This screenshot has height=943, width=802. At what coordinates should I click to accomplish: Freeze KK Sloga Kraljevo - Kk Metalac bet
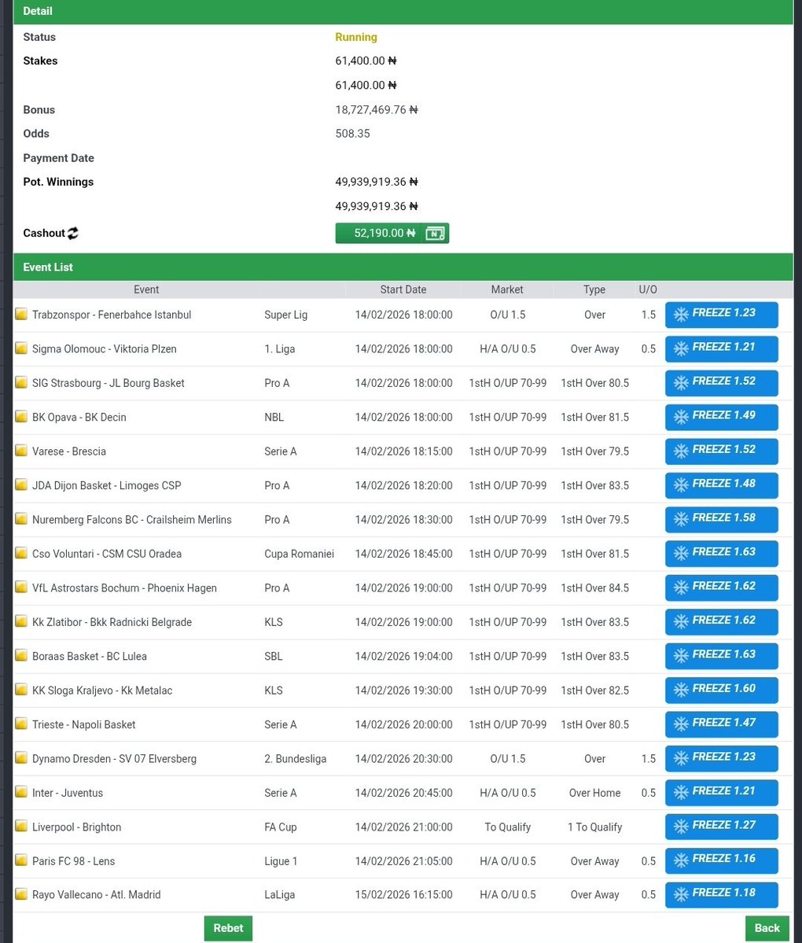(722, 691)
